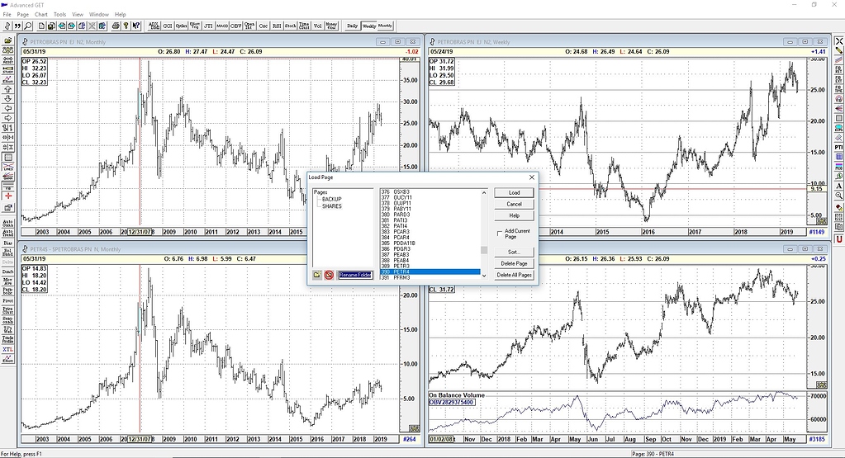The image size is (845, 458).
Task: Click the Vol study button
Action: (318, 26)
